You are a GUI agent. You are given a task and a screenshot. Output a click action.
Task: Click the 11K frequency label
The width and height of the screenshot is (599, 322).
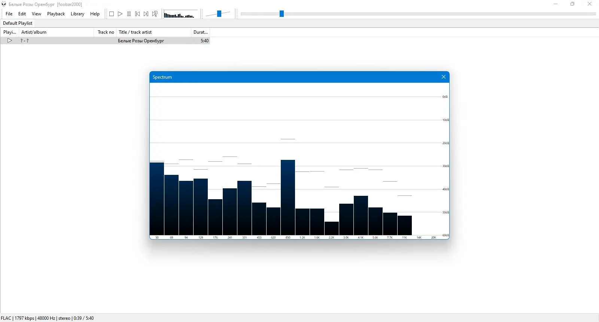[404, 237]
